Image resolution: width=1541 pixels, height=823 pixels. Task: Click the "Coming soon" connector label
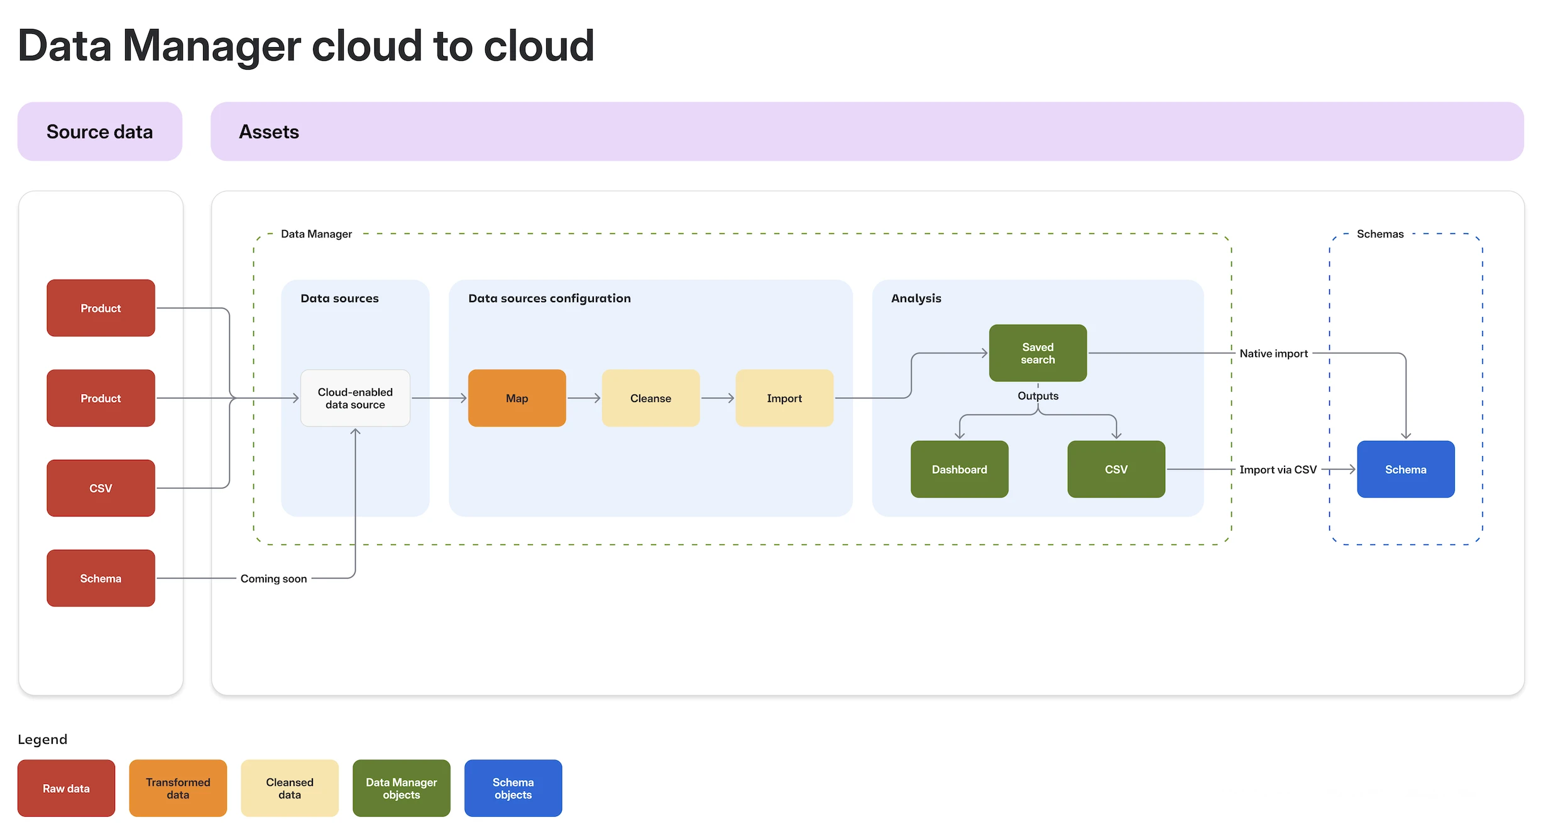(x=273, y=579)
